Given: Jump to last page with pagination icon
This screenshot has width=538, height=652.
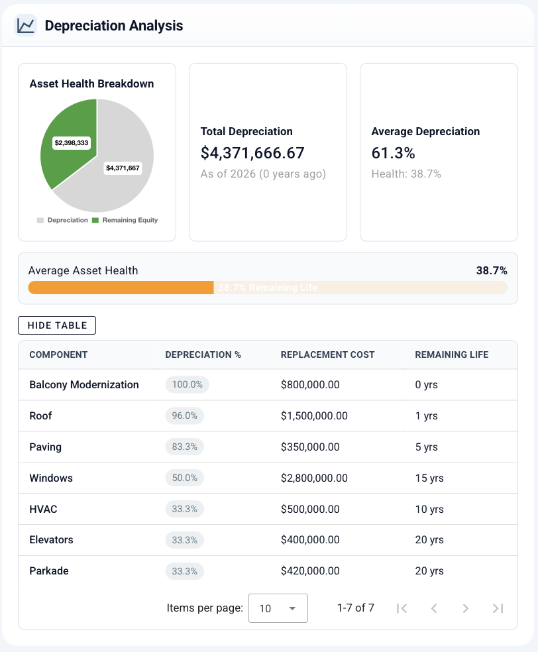Looking at the screenshot, I should [497, 608].
